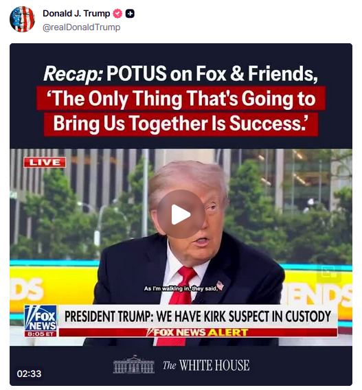Click the 'Recap: POTUS on Fox & Friends' headline
The height and width of the screenshot is (390, 362).
(181, 73)
